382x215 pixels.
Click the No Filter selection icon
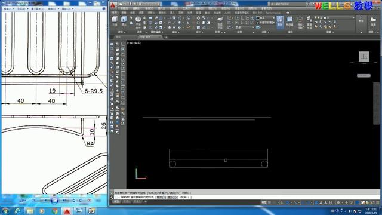click(289, 21)
